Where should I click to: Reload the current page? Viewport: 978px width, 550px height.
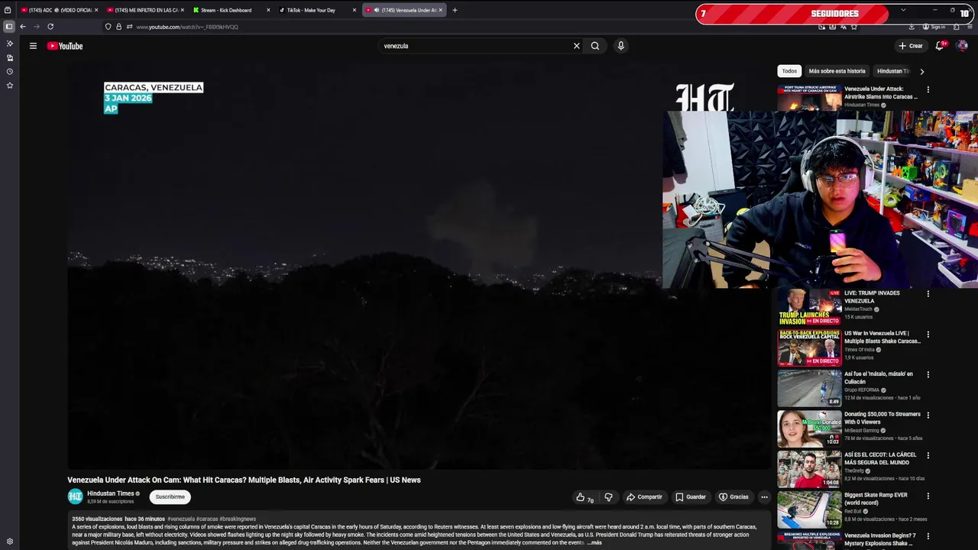point(50,27)
